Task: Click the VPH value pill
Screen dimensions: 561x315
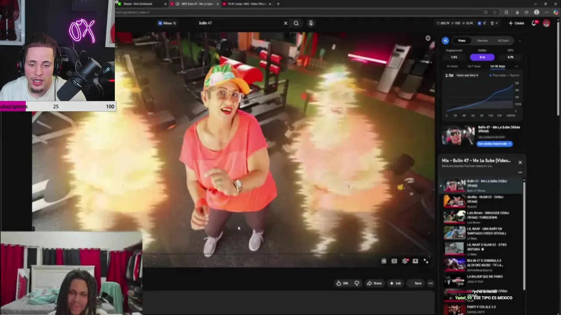Action: tap(510, 57)
